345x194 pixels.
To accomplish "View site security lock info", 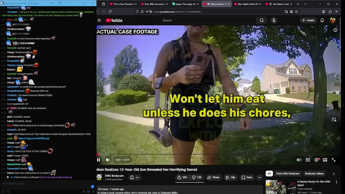I will tap(142, 12).
